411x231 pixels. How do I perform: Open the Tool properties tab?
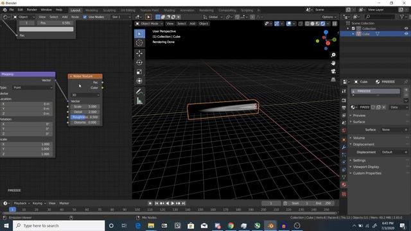pos(344,91)
